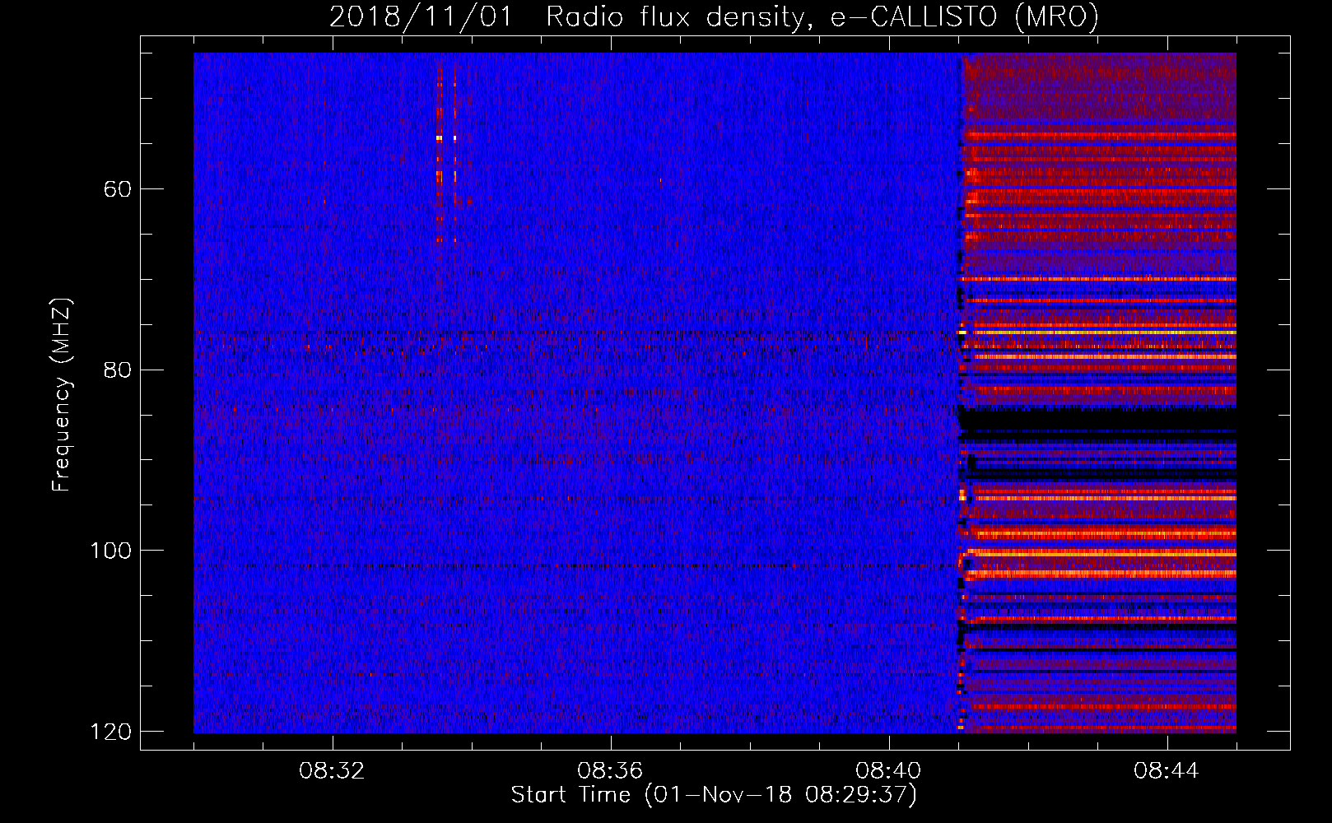Click the 120 frequency tick label
The image size is (1332, 823).
click(110, 732)
